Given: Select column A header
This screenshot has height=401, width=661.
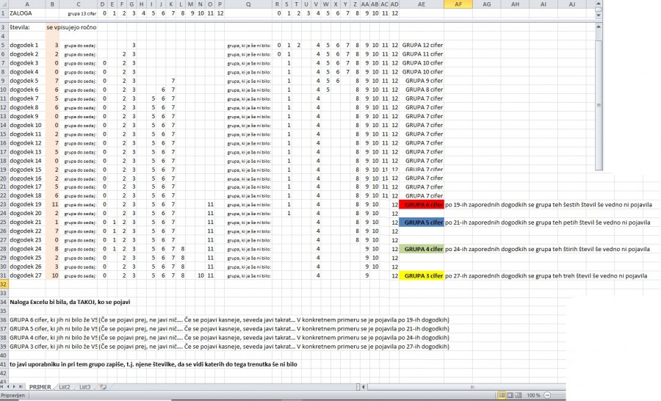Looking at the screenshot, I should 26,4.
